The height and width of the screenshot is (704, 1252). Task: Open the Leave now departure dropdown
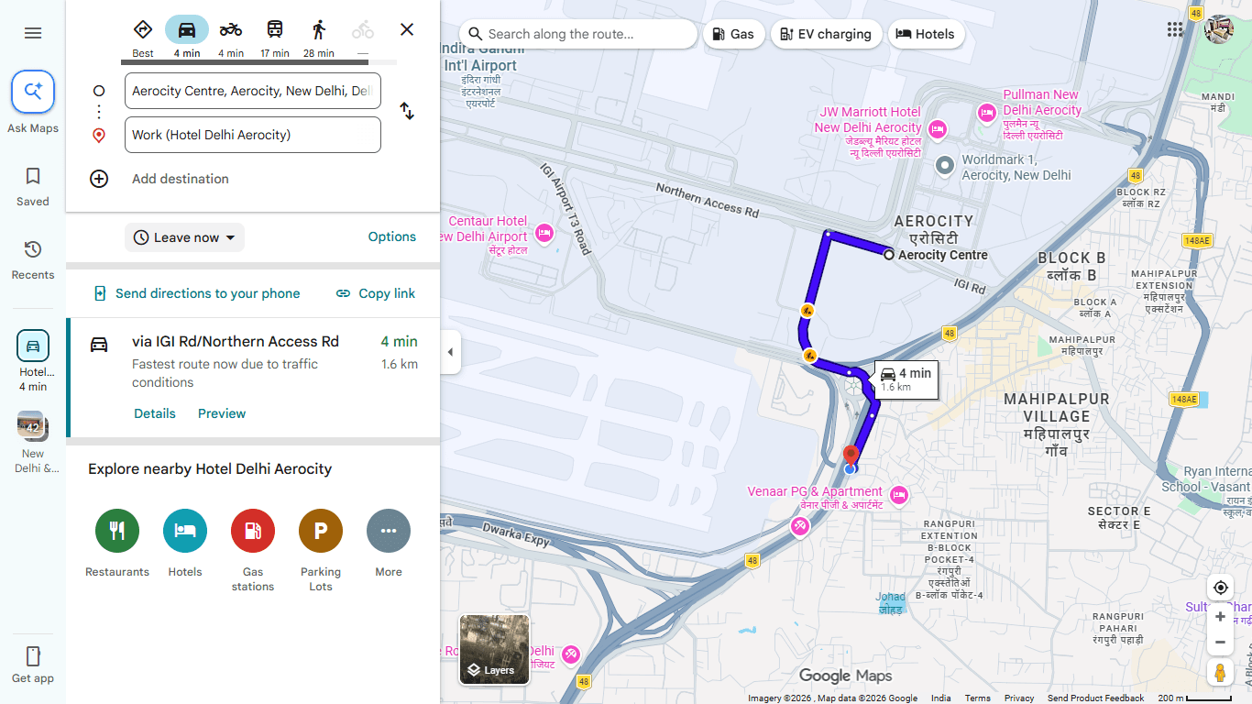click(x=184, y=237)
